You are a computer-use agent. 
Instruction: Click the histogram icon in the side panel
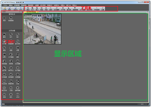[4, 69]
